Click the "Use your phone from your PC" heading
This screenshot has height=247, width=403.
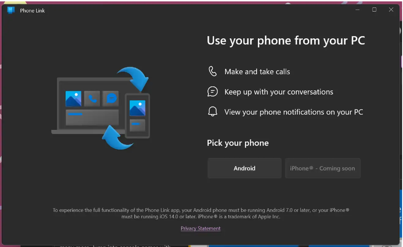(286, 41)
